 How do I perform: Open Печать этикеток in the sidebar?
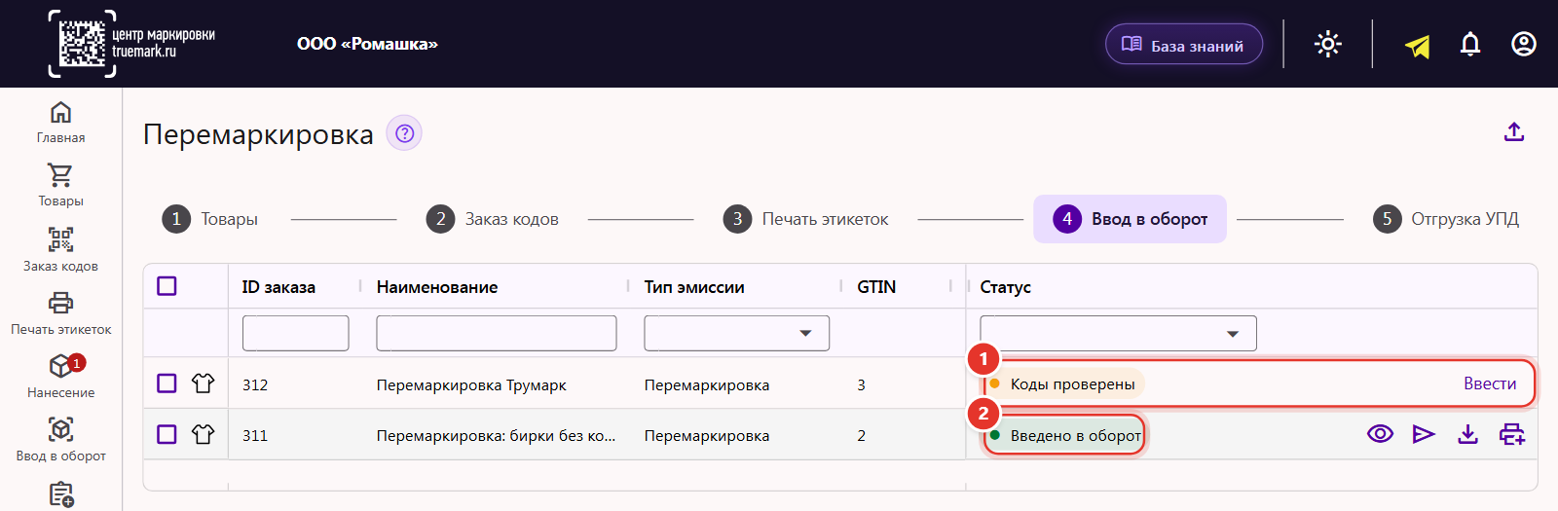pyautogui.click(x=60, y=313)
